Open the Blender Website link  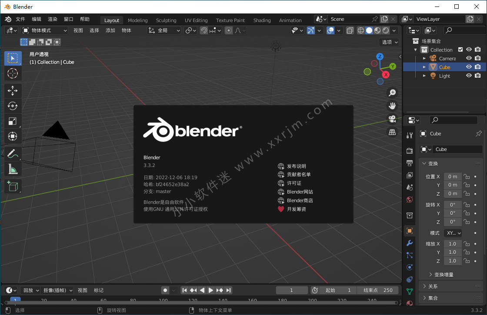295,192
